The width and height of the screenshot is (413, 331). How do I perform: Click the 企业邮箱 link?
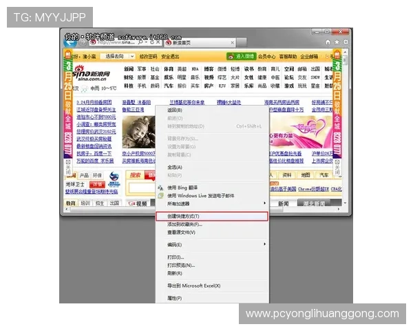(309, 57)
